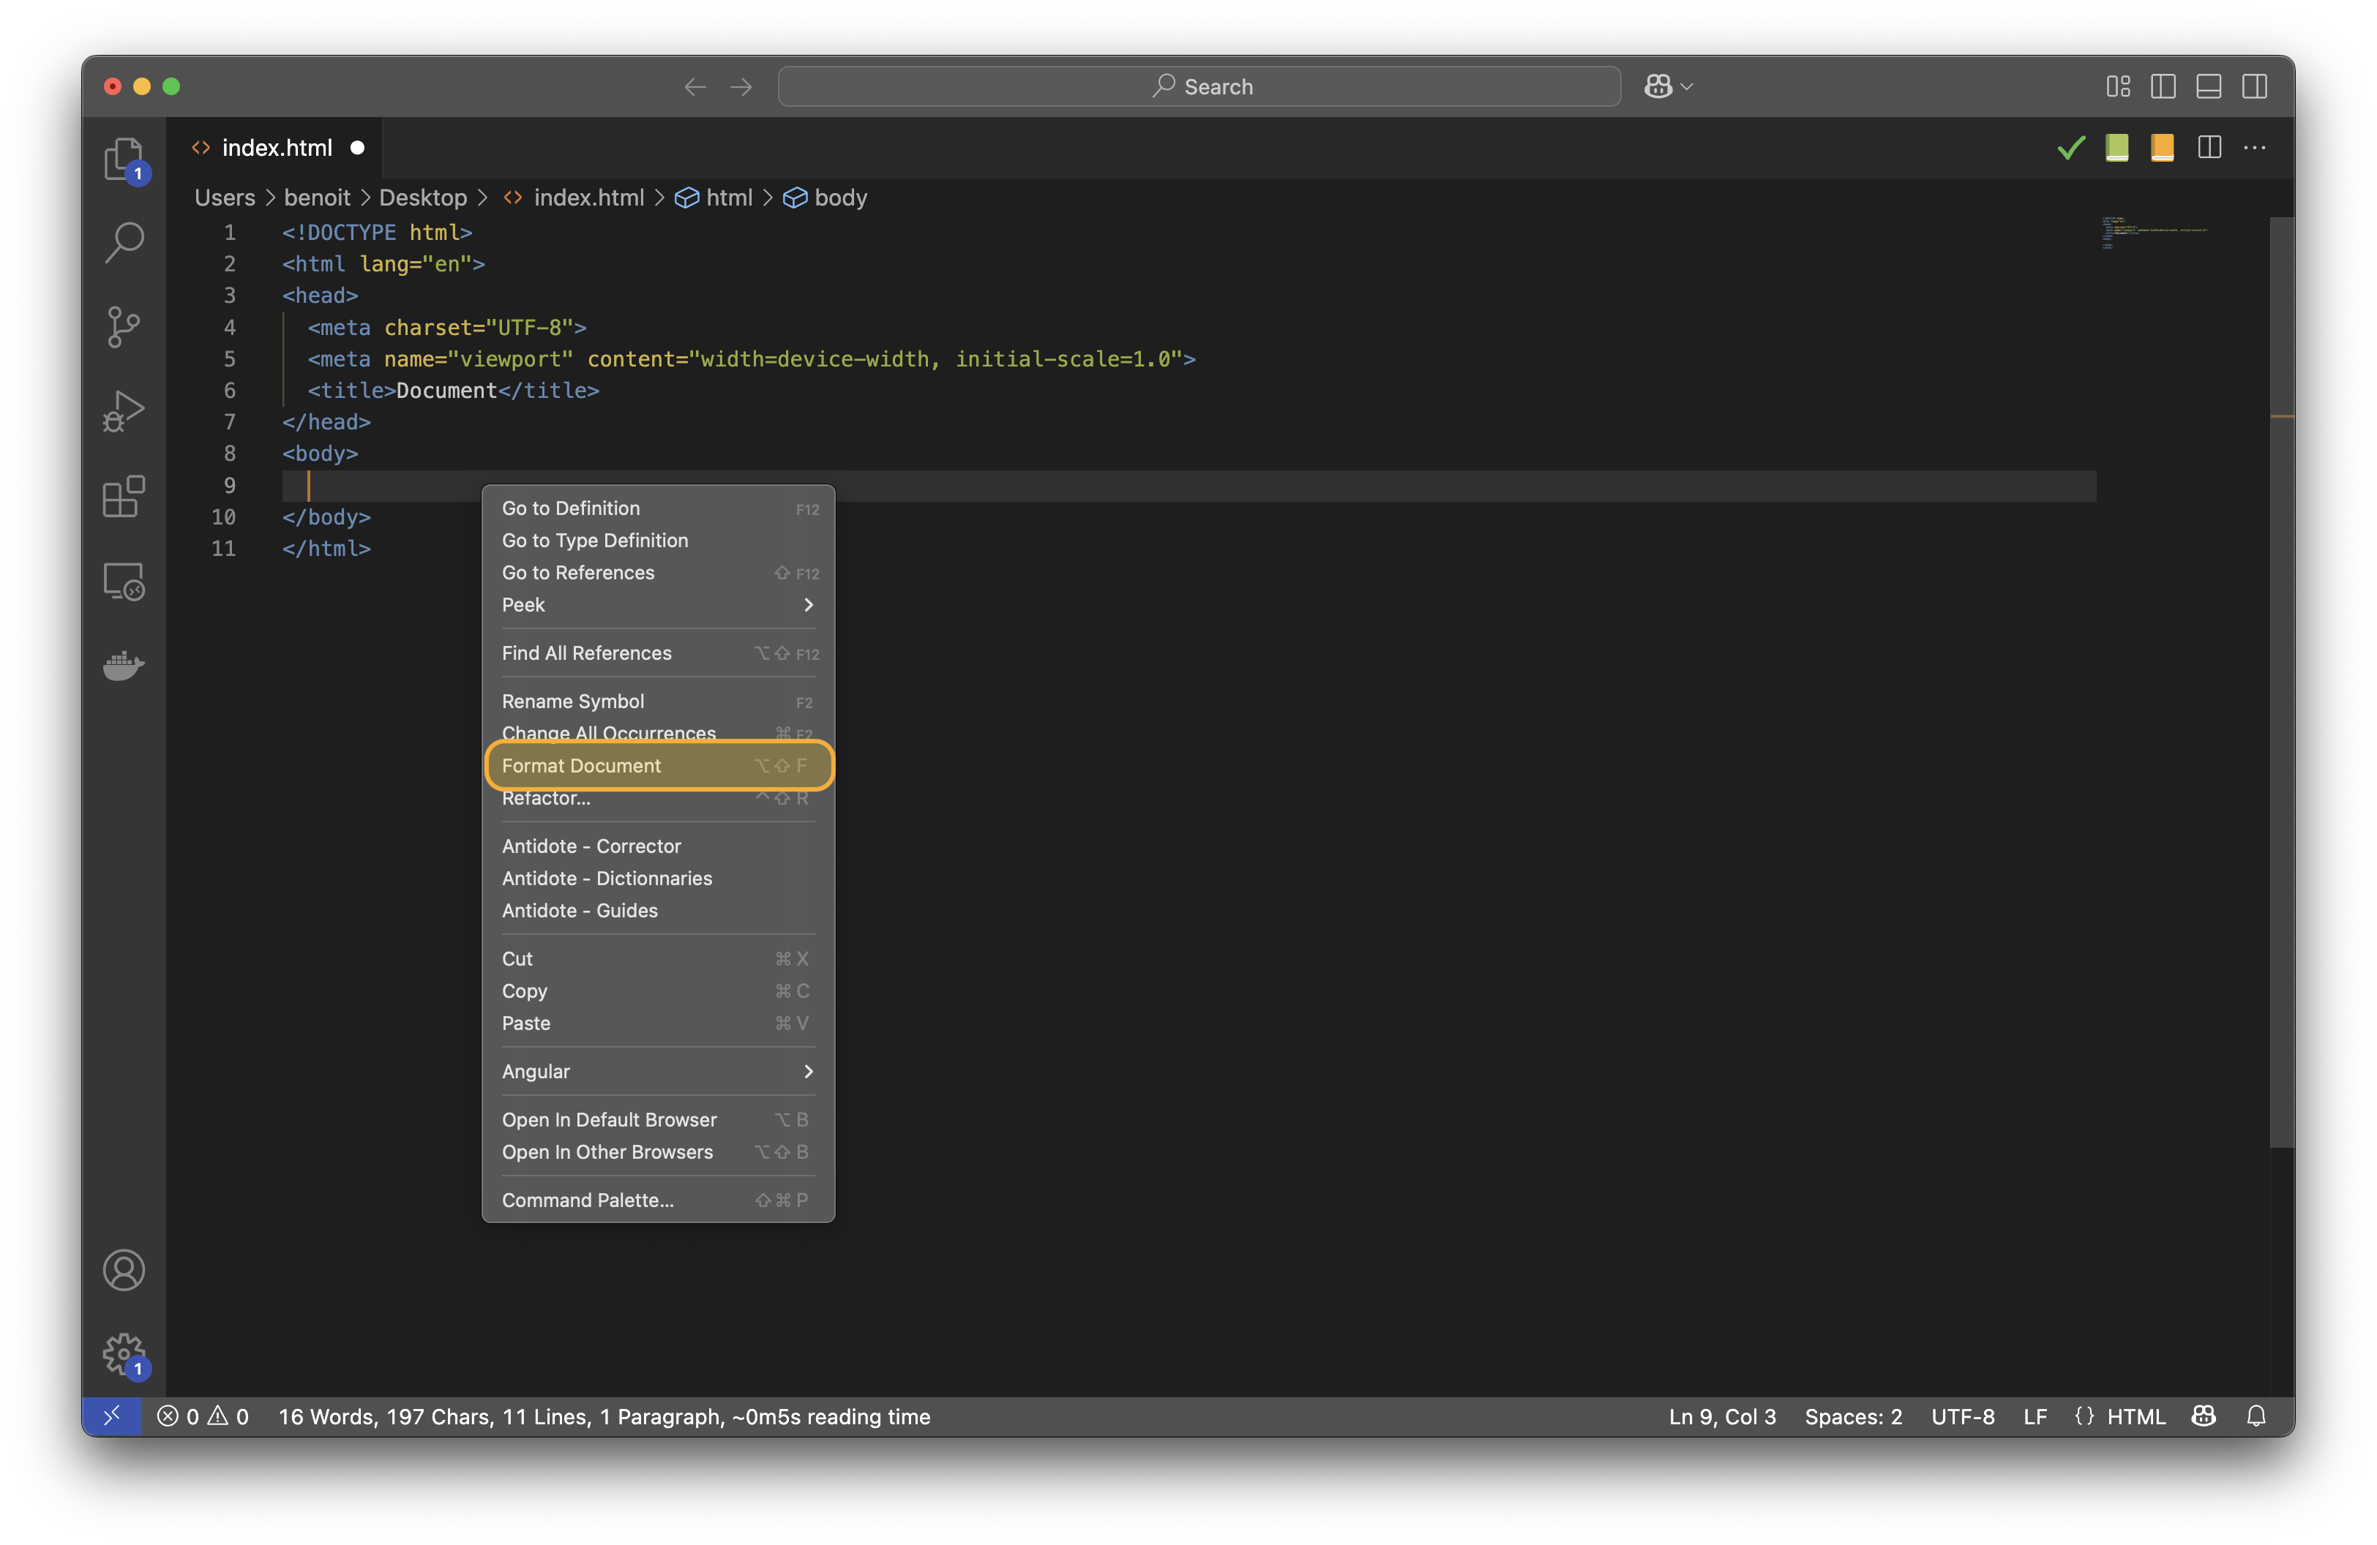Click the unsaved dot on index.html tab
This screenshot has height=1545, width=2377.
tap(356, 148)
